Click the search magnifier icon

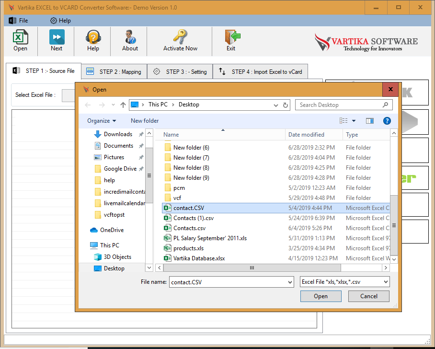point(385,105)
